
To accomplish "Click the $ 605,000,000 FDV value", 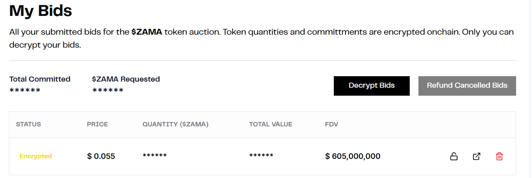I will (352, 156).
